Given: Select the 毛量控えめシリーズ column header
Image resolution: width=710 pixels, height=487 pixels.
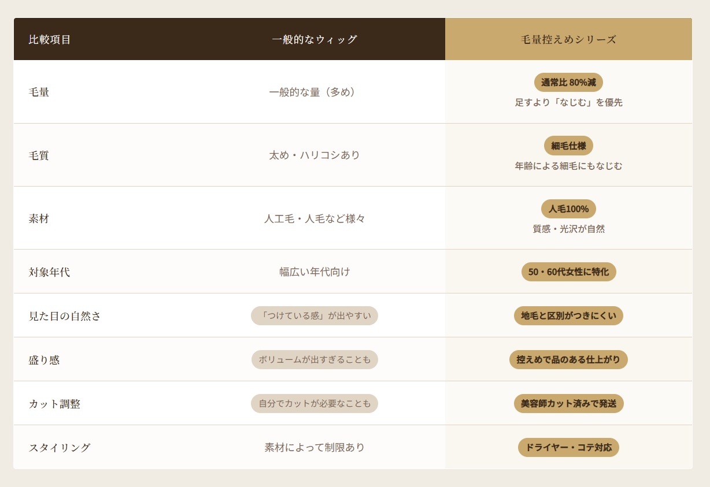Looking at the screenshot, I should [x=568, y=39].
